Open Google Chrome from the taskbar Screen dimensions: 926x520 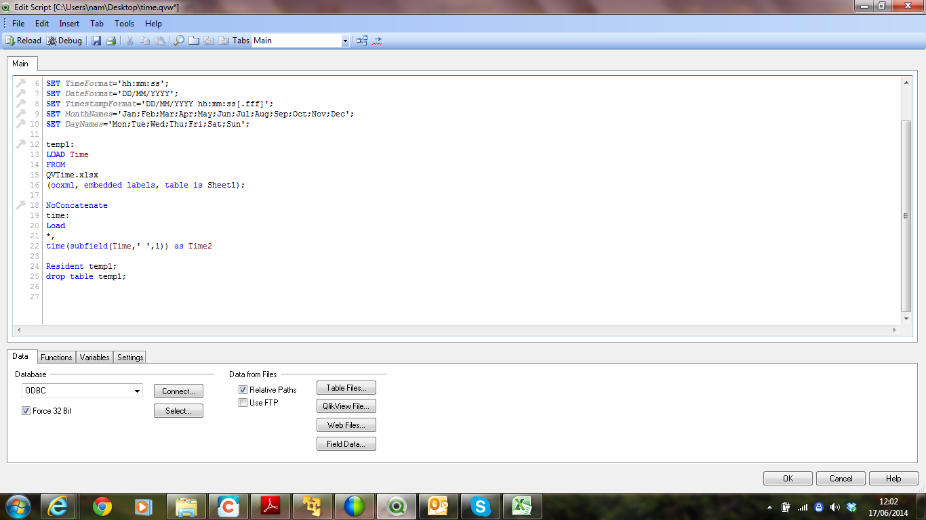tap(102, 506)
